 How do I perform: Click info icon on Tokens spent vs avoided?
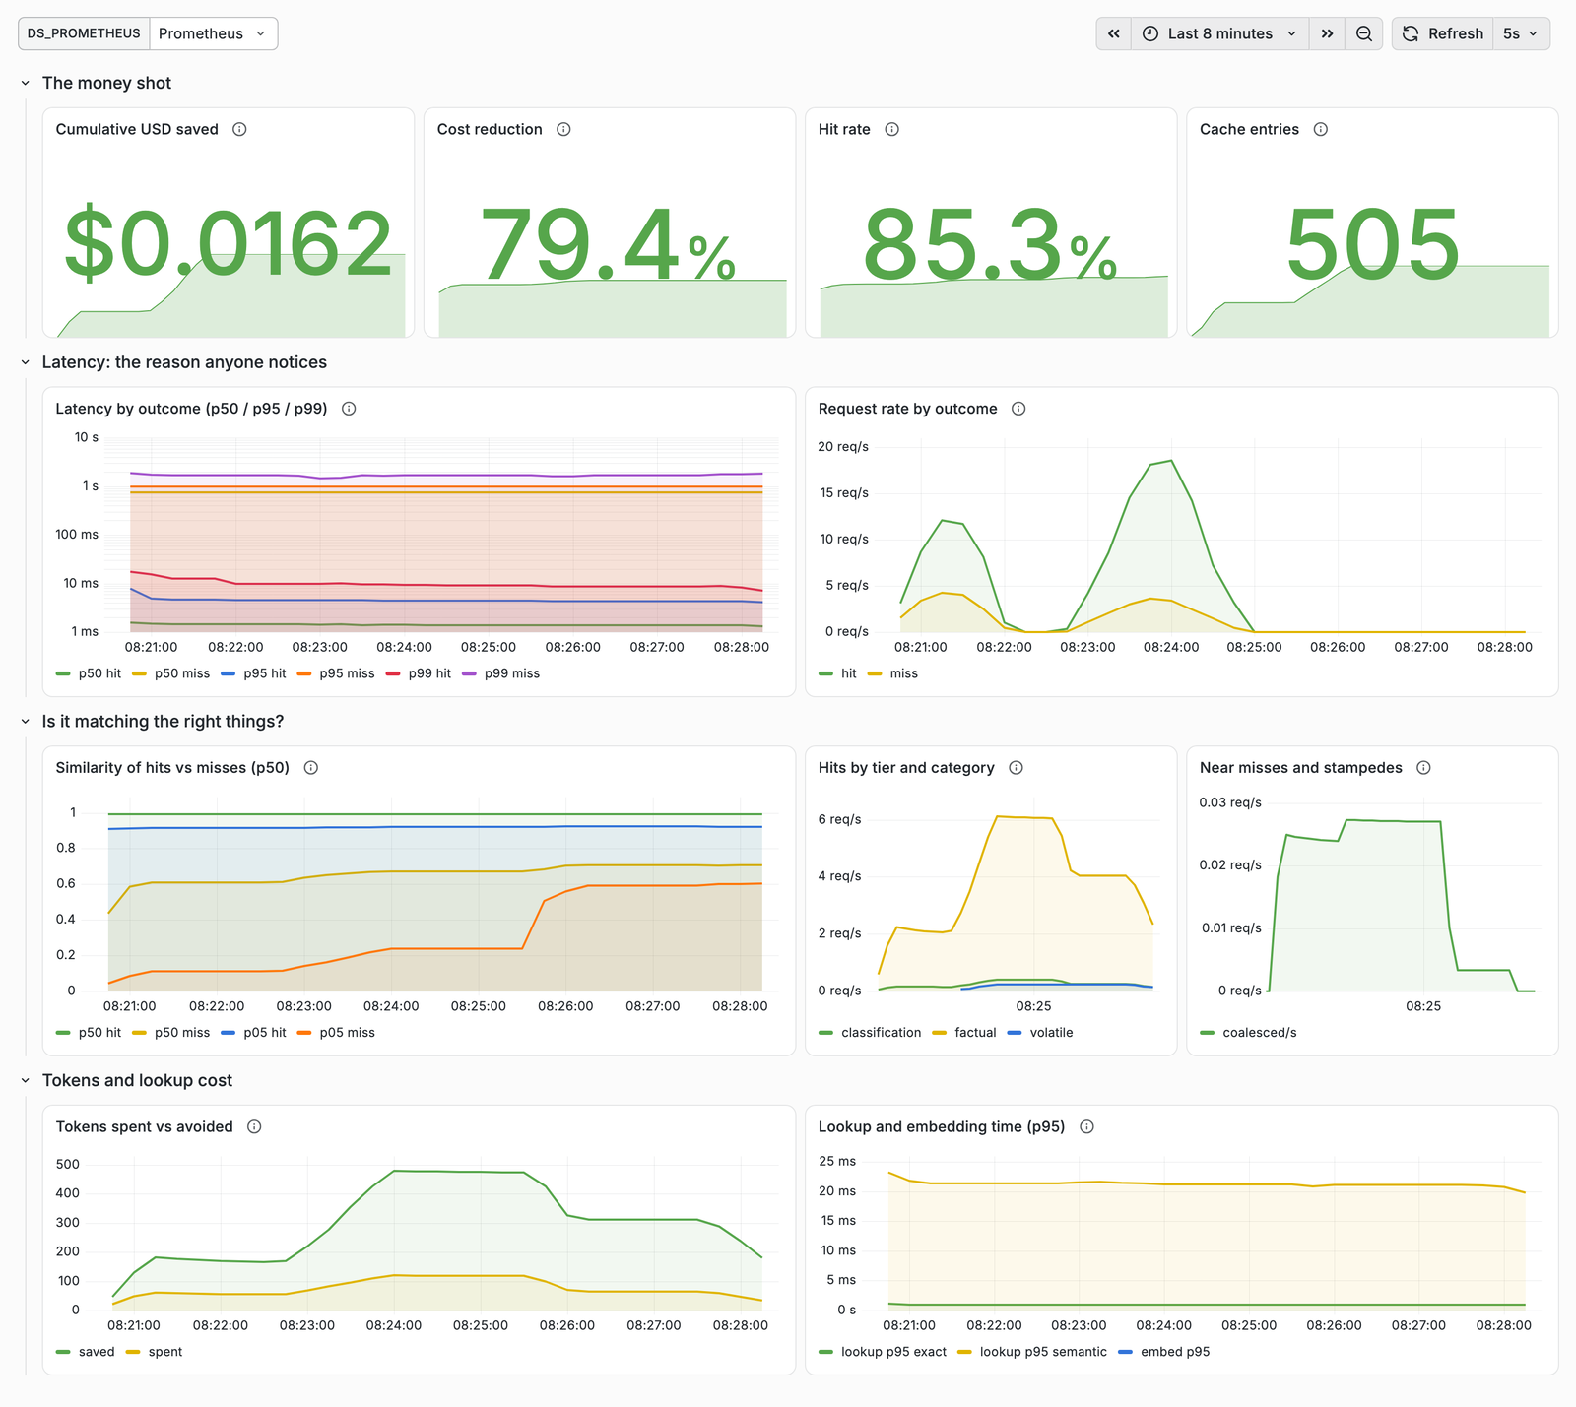254,1126
